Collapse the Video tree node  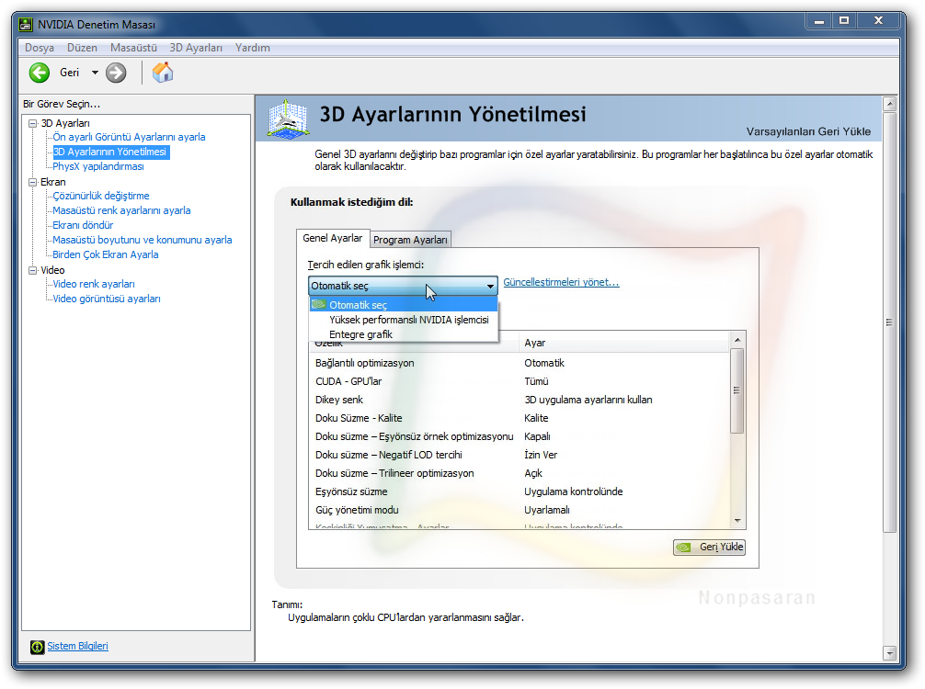(x=33, y=270)
